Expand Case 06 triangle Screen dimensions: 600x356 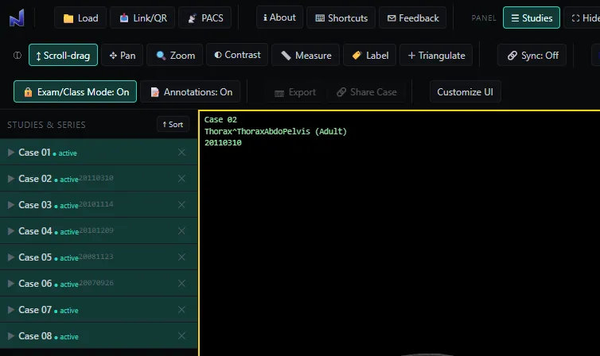click(x=11, y=284)
